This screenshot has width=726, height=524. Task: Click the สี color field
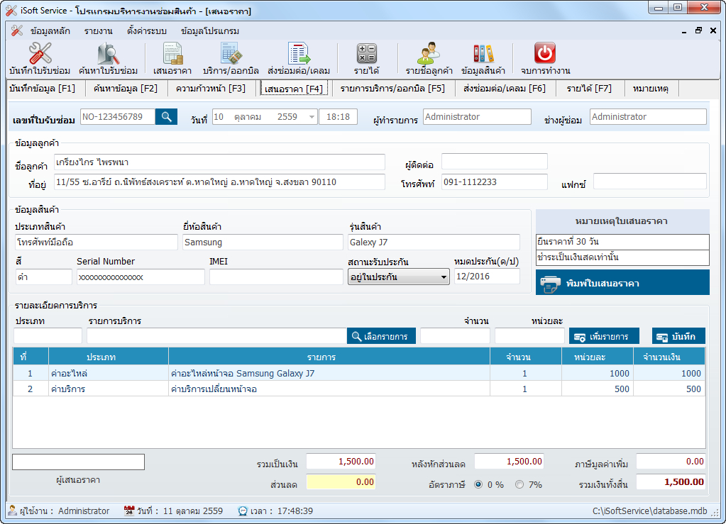pyautogui.click(x=43, y=277)
